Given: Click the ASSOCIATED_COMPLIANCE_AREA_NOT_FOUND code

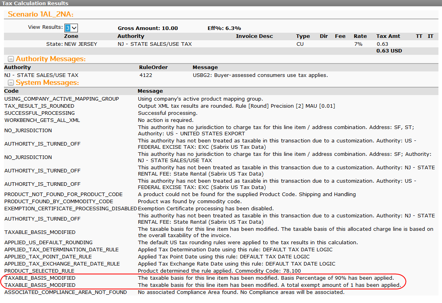Looking at the screenshot, I should (65, 292).
